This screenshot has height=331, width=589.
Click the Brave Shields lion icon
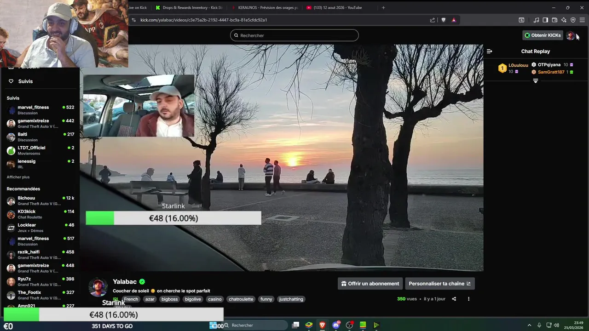(x=444, y=20)
